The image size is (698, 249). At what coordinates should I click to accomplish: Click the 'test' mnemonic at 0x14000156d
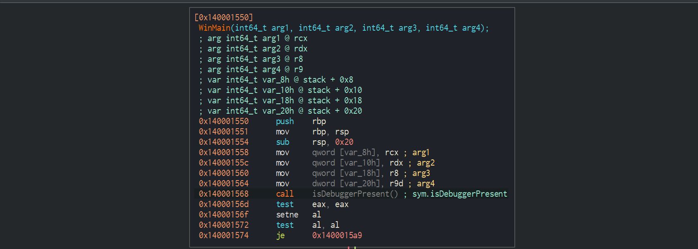point(285,204)
